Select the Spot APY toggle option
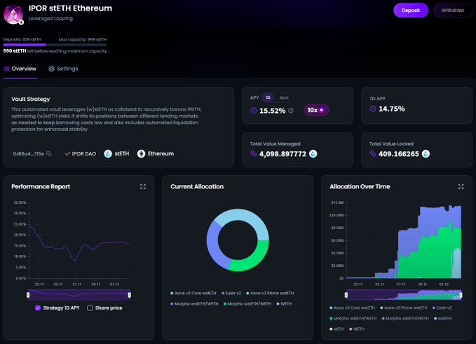 coord(283,97)
